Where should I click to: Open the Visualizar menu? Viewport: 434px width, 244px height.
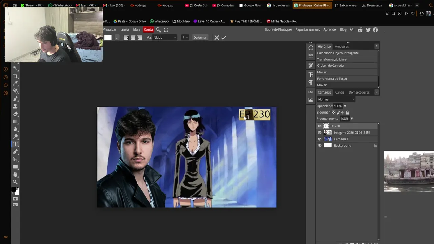click(110, 30)
